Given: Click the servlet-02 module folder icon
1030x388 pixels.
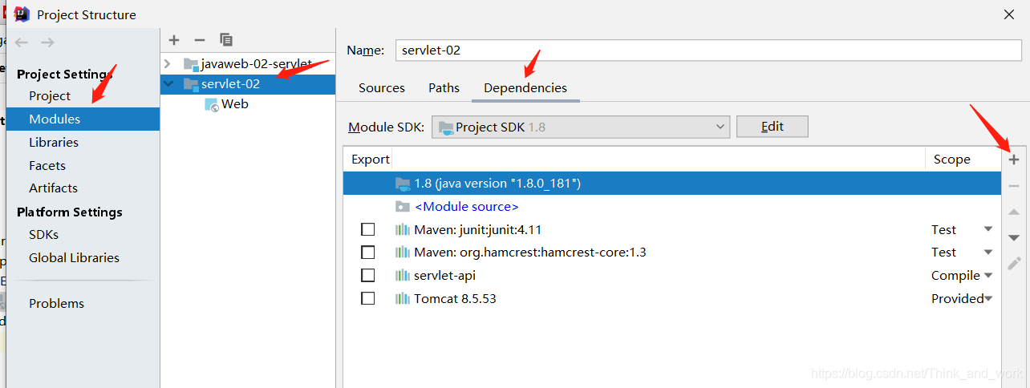Looking at the screenshot, I should pyautogui.click(x=190, y=83).
